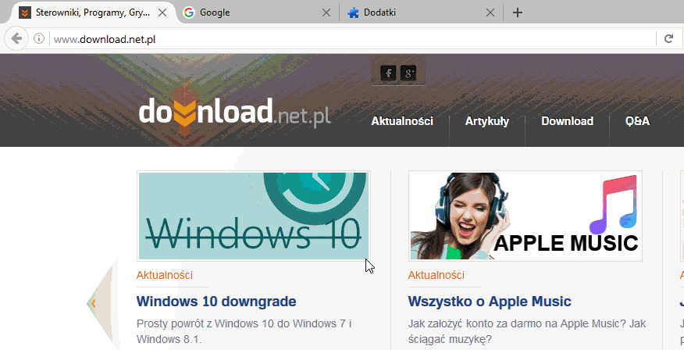
Task: Open the Windows 10 thumbnail image
Action: coord(254,216)
